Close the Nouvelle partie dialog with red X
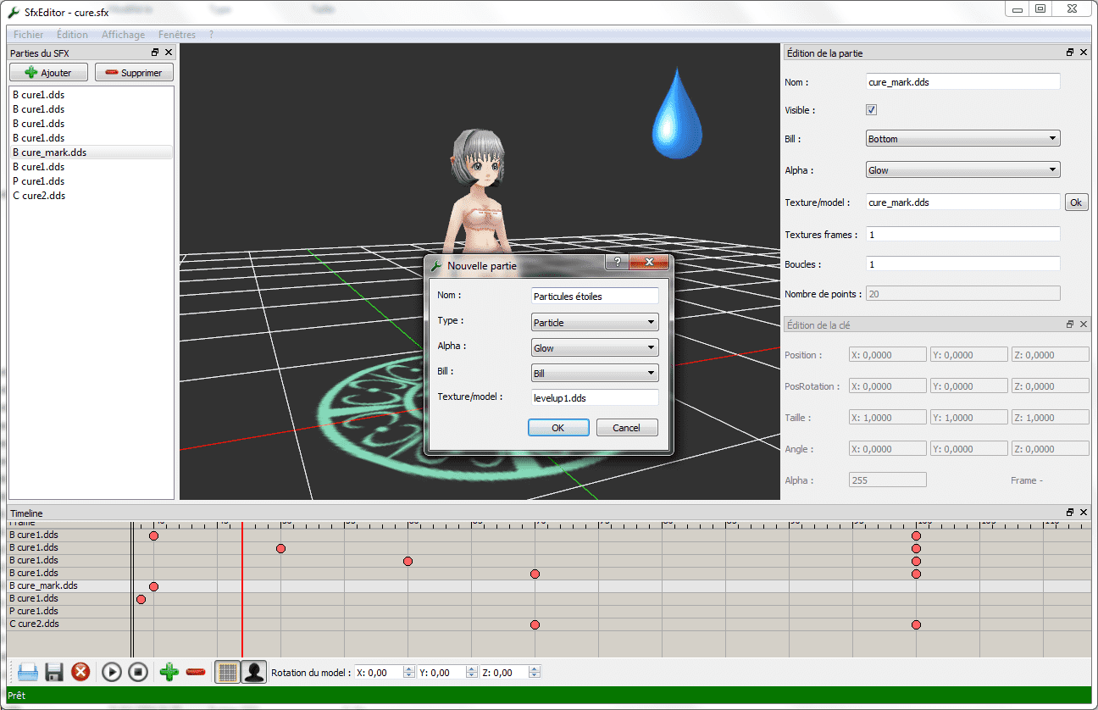Screen dimensions: 1098x710 (650, 263)
